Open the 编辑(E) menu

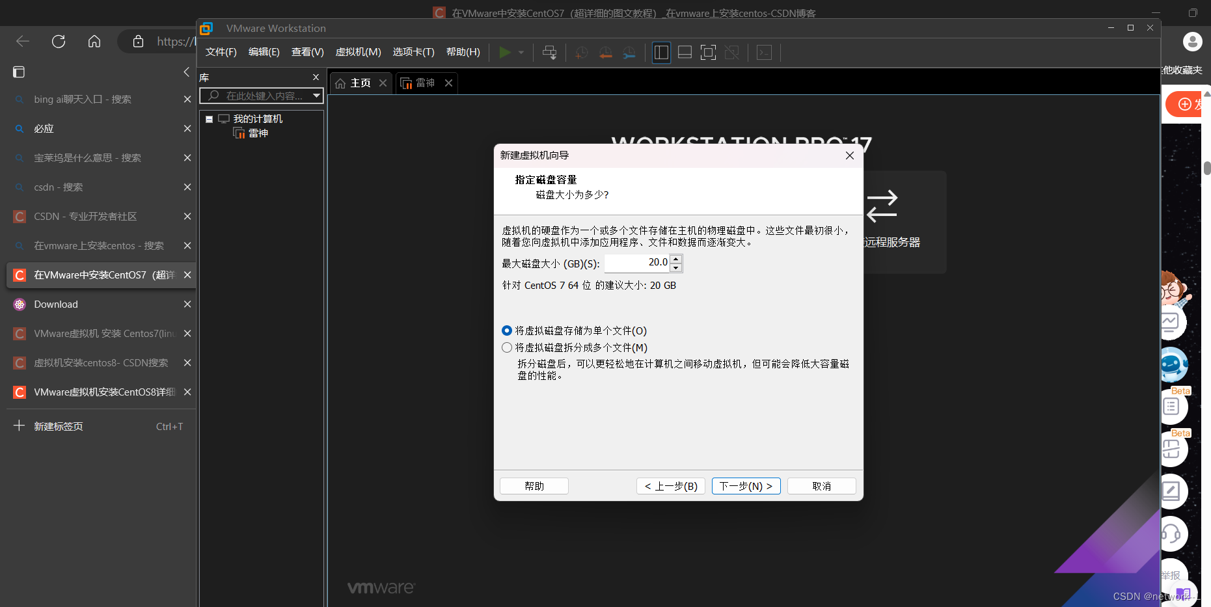pos(264,52)
